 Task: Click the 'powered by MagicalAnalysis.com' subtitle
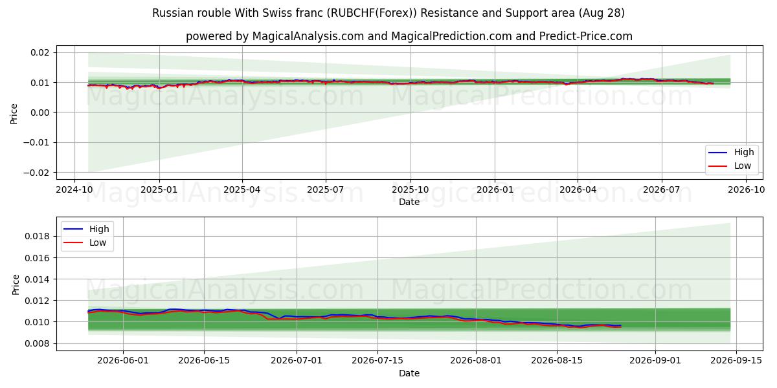(409, 36)
